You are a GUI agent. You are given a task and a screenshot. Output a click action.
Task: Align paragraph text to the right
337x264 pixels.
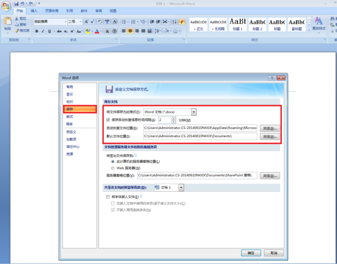pos(136,31)
